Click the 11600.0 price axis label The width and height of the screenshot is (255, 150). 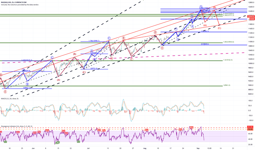pos(251,29)
